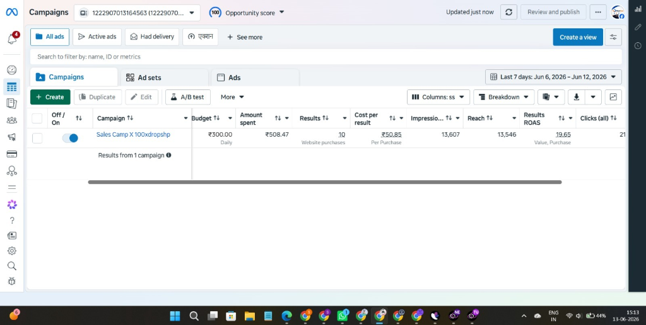Screen dimensions: 646x325
Task: Open Ads reporting icon in sidebar
Action: click(12, 104)
